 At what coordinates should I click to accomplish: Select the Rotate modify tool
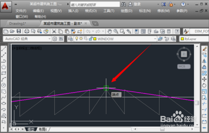pos(204,85)
